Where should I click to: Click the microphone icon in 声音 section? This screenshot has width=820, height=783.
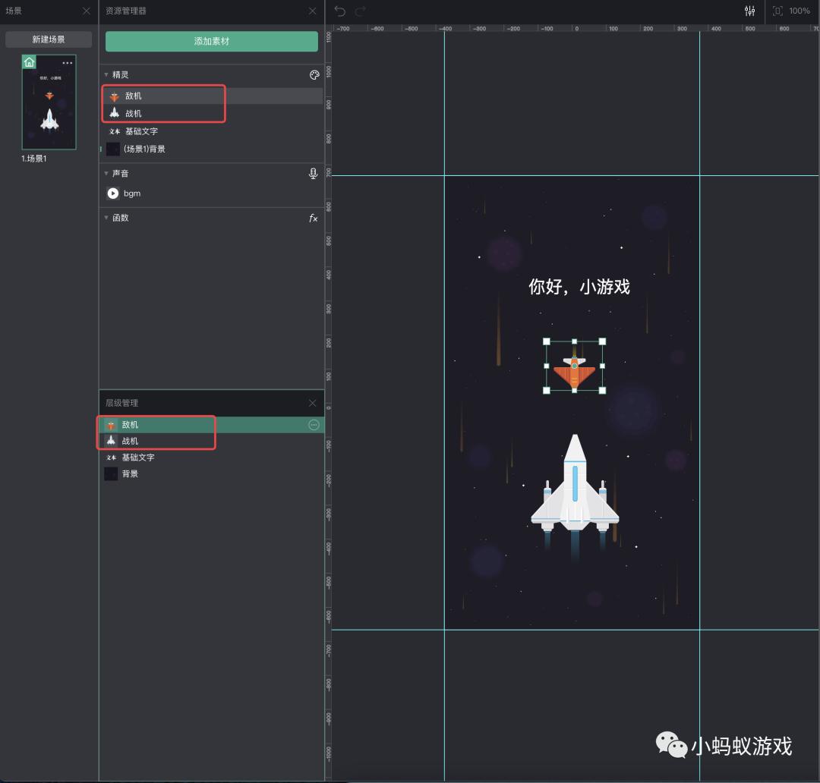click(x=313, y=173)
